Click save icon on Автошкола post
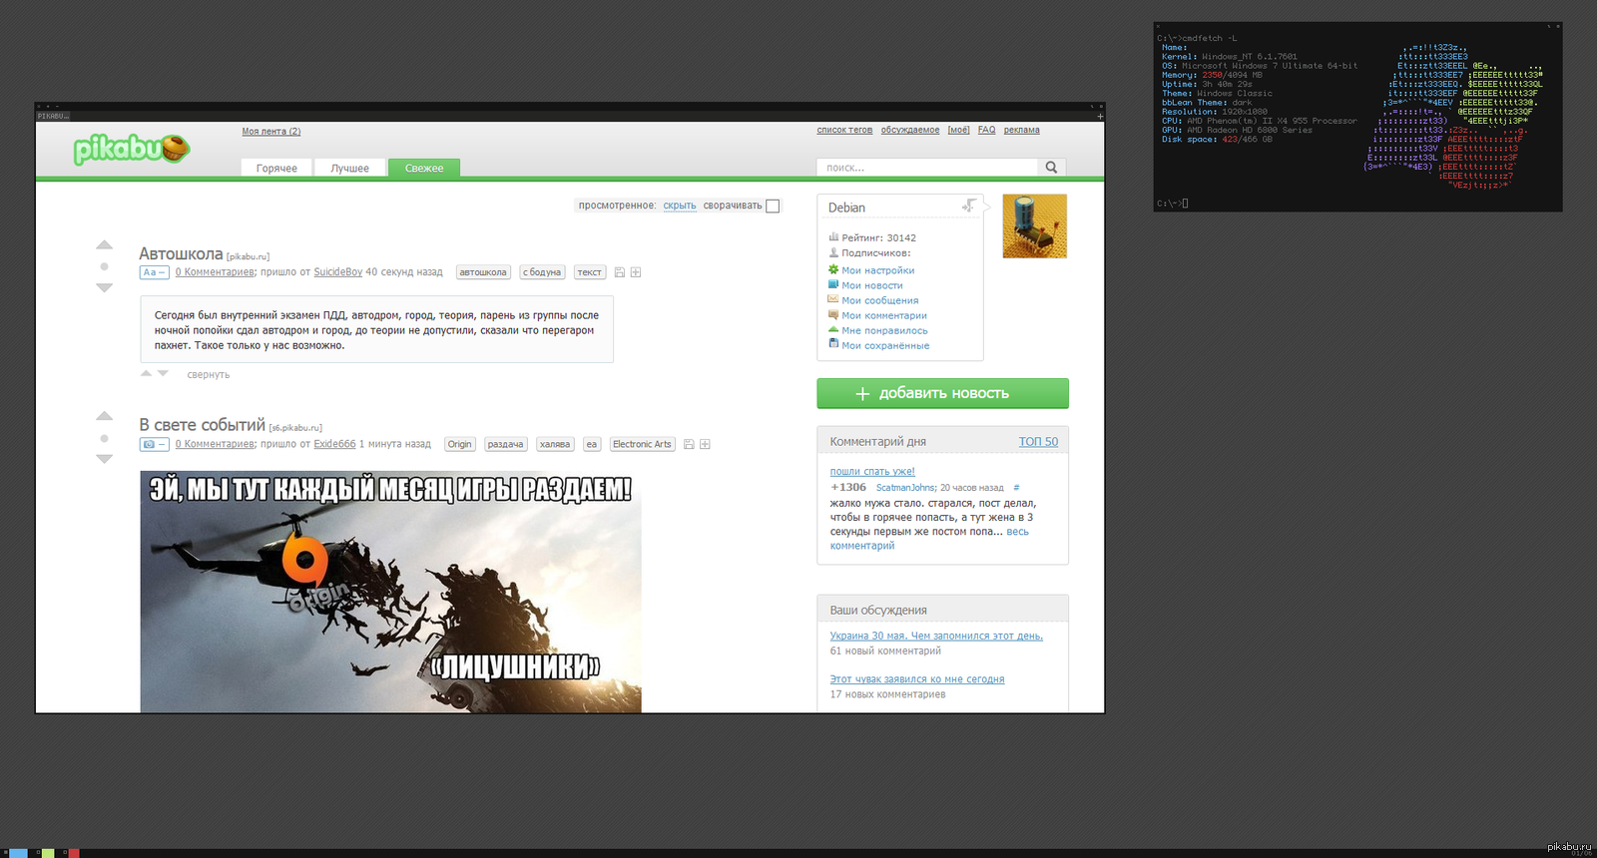This screenshot has width=1597, height=858. [x=620, y=272]
